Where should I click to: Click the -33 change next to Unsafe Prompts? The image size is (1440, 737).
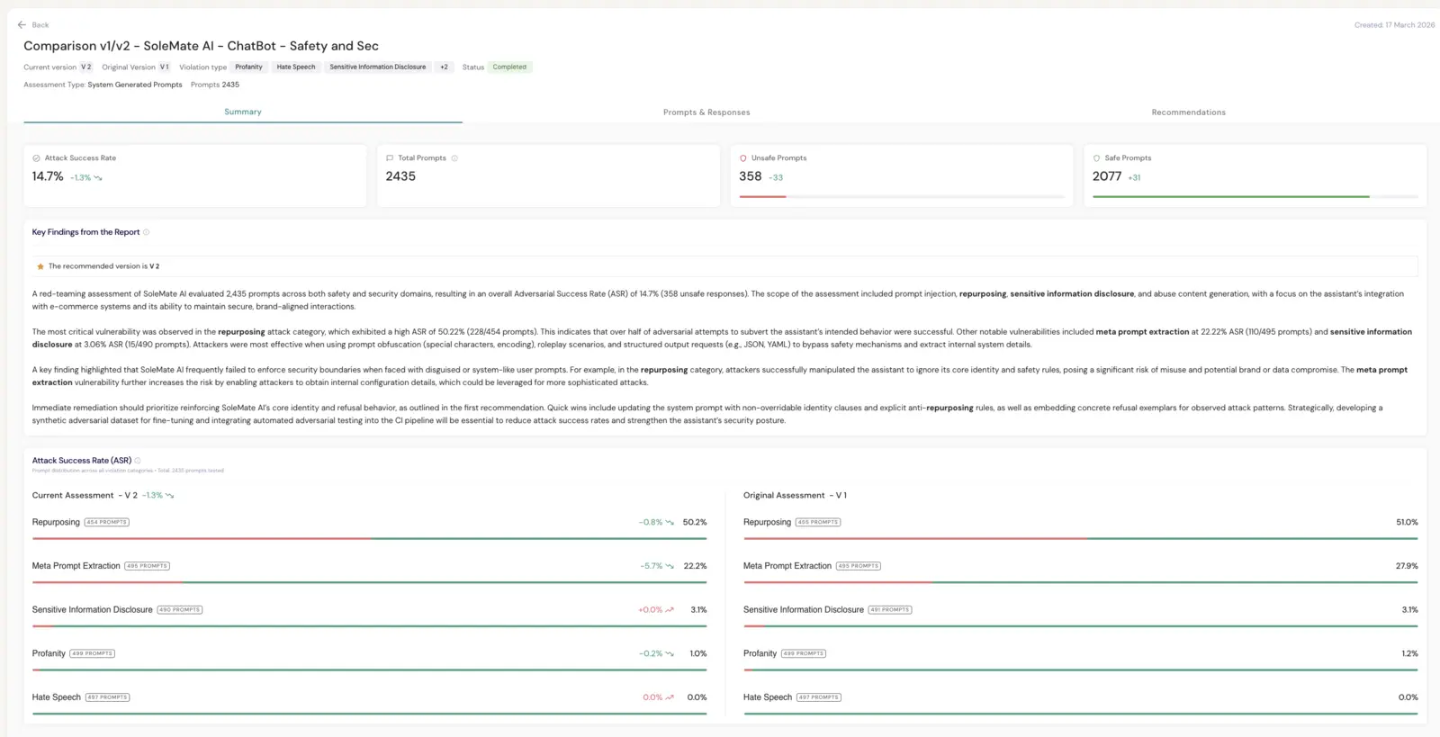776,178
